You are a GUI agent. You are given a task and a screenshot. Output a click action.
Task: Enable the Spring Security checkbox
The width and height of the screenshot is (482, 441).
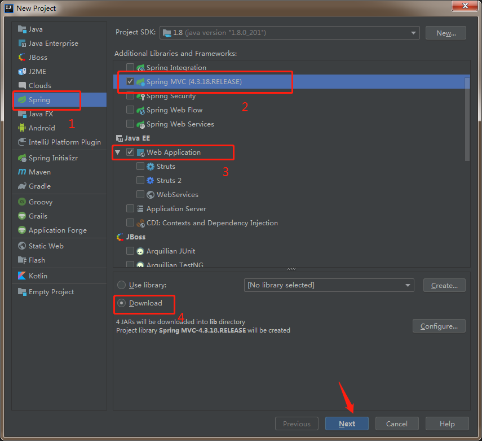pos(130,95)
